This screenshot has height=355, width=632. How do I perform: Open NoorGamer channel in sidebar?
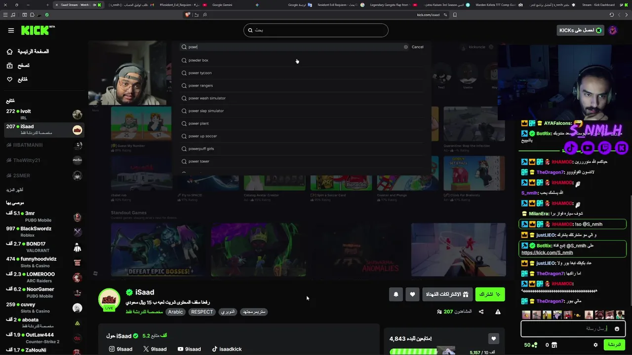pyautogui.click(x=43, y=292)
